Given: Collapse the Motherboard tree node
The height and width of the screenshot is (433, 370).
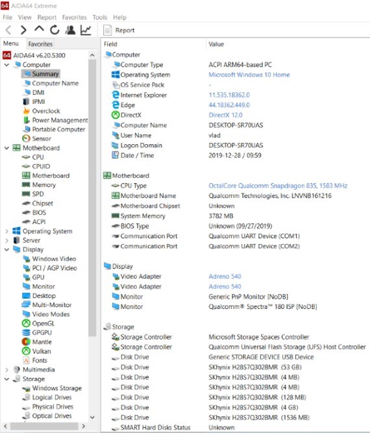Looking at the screenshot, I should click(x=7, y=148).
